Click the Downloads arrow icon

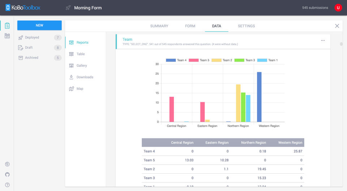click(71, 77)
